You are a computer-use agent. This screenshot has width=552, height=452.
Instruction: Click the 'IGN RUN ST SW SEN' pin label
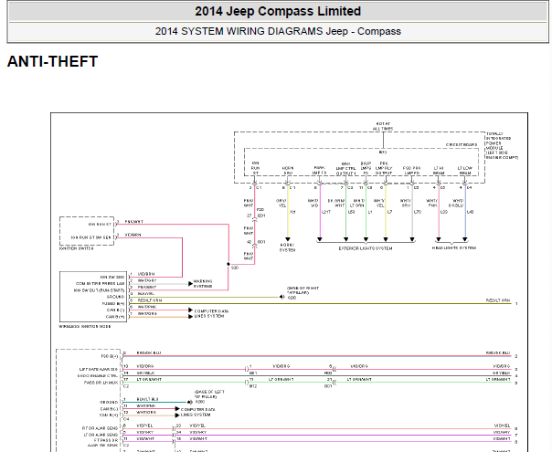(91, 237)
